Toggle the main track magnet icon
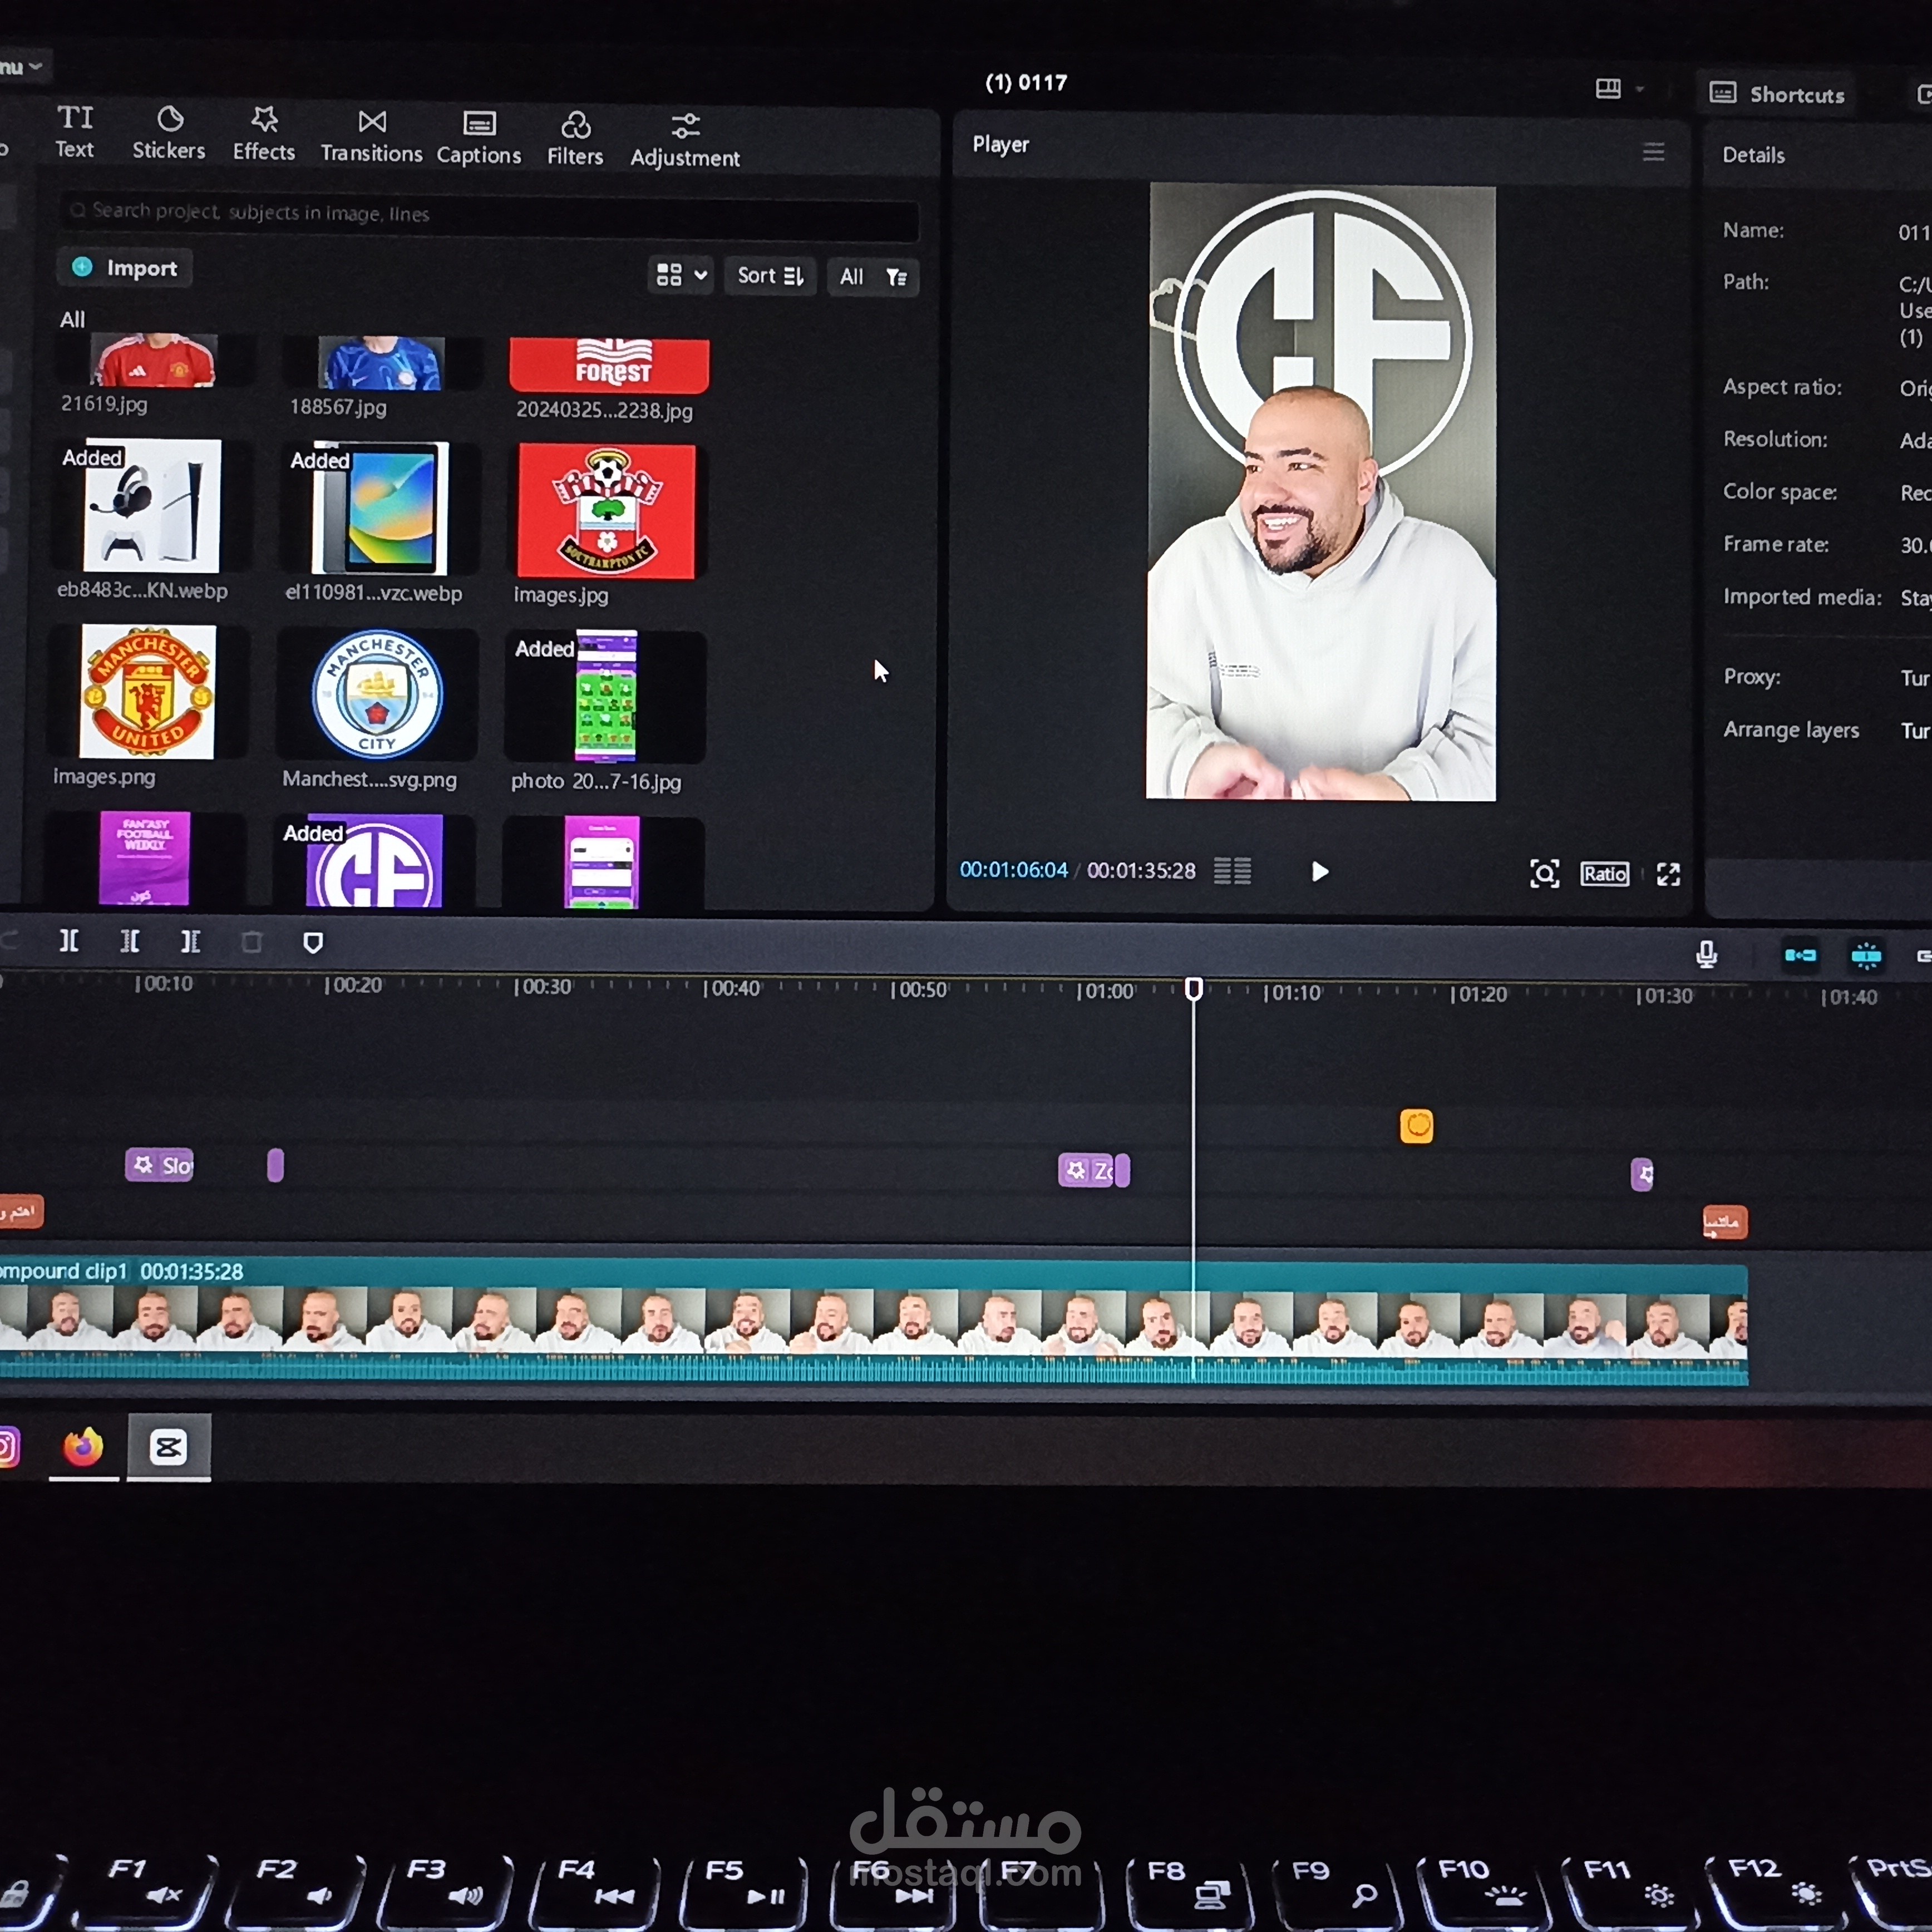 click(x=1800, y=956)
